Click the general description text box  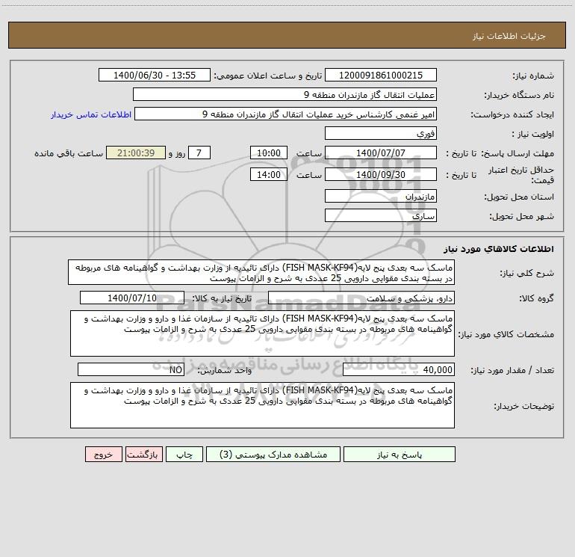coord(261,272)
